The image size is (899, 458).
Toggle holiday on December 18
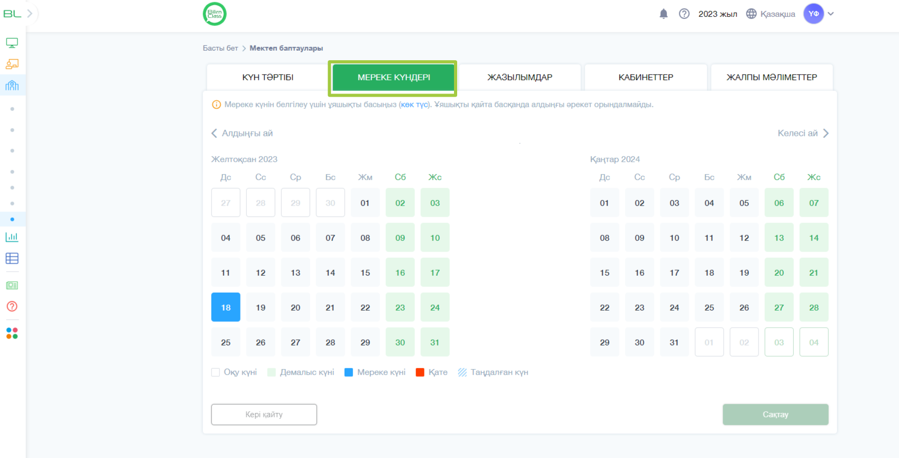click(x=226, y=307)
